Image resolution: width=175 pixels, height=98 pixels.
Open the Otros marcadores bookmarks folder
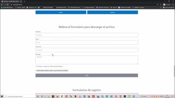coord(168,7)
